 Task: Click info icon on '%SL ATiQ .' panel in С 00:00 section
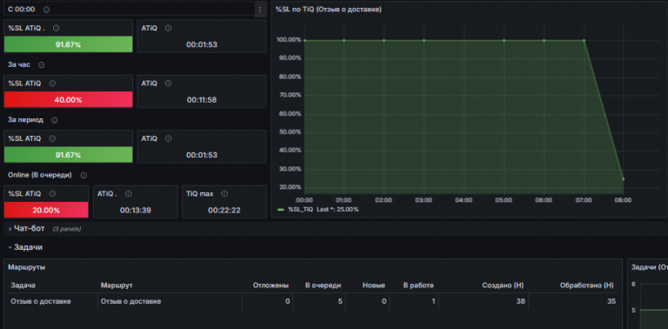coord(56,28)
